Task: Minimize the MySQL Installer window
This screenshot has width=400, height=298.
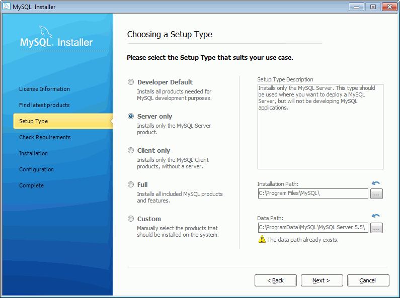Action: pyautogui.click(x=356, y=7)
